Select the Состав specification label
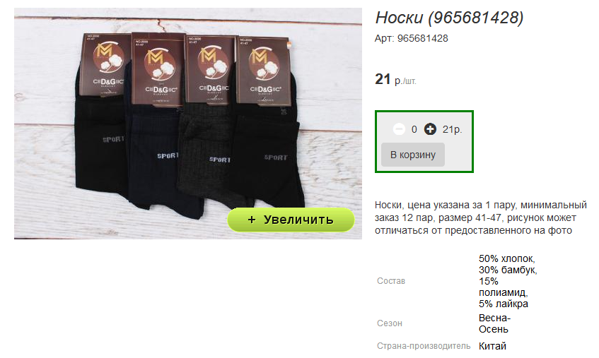 tap(391, 281)
